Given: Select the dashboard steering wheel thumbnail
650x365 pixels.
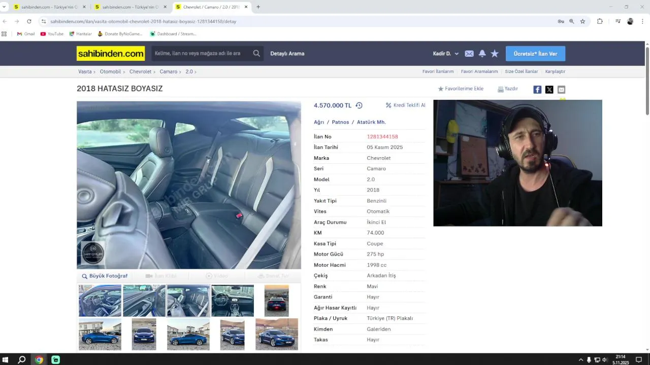Looking at the screenshot, I should [x=233, y=301].
